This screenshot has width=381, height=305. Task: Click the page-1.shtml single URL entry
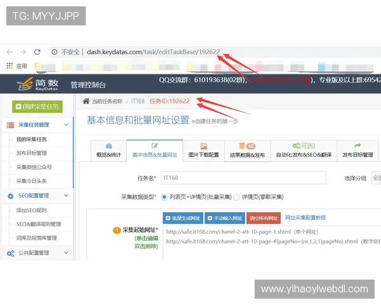tap(243, 232)
